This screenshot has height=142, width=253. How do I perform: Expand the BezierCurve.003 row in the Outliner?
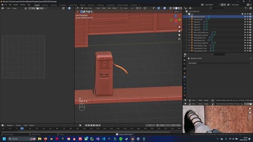pyautogui.click(x=189, y=17)
